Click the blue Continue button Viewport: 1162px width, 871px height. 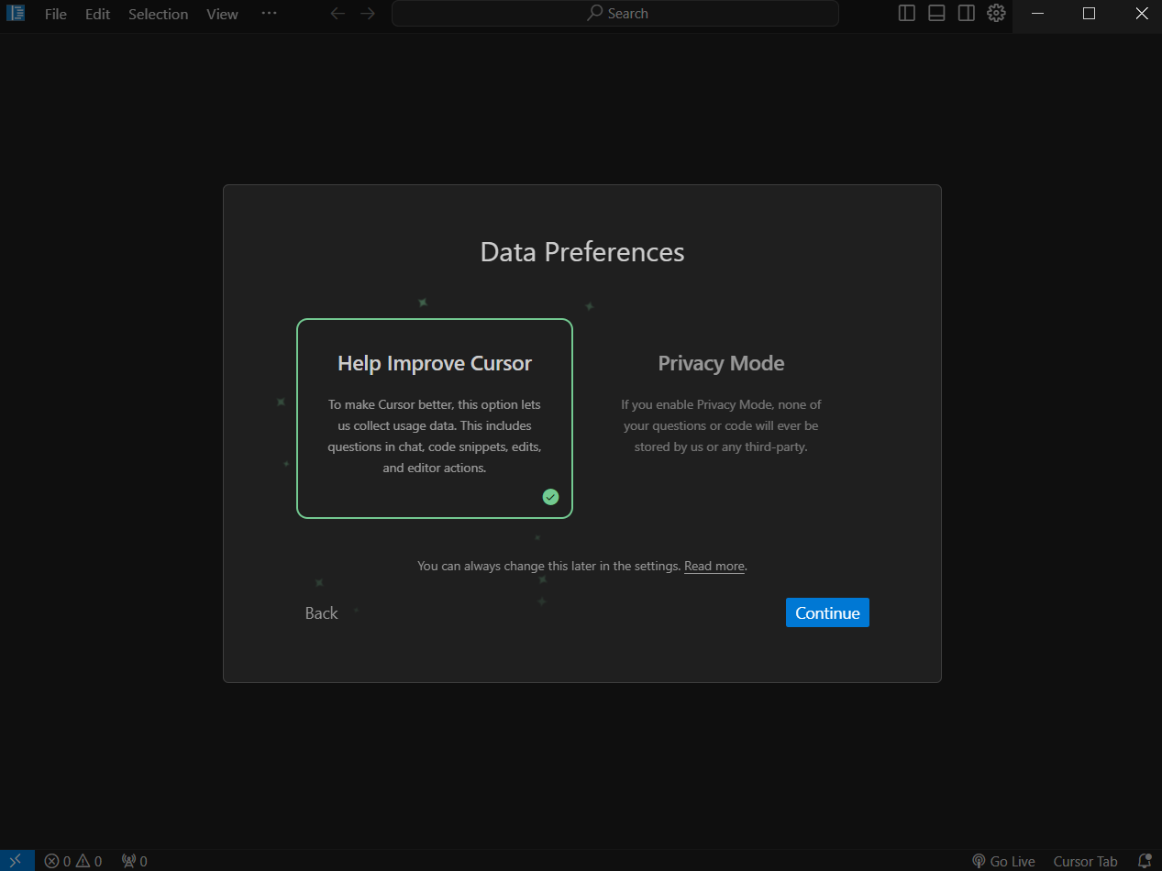(827, 613)
